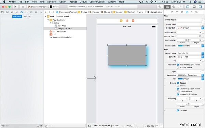205x128 pixels.
Task: Open the identity inspector
Action: coord(182,12)
